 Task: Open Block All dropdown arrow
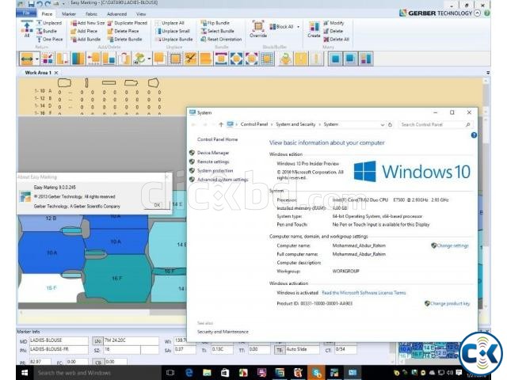298,27
